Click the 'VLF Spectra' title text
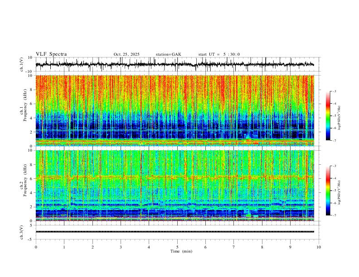The height and width of the screenshot is (277, 359). pyautogui.click(x=51, y=54)
